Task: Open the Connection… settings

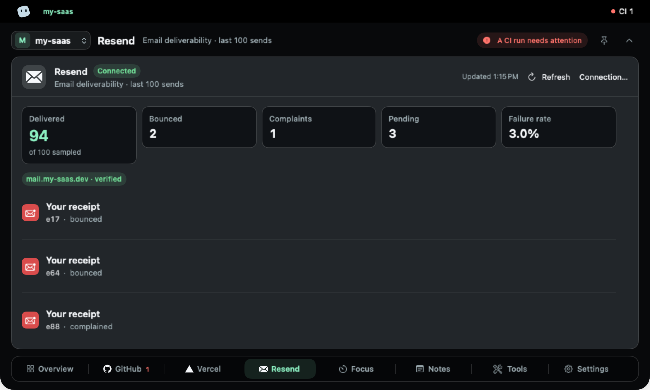Action: pos(603,77)
